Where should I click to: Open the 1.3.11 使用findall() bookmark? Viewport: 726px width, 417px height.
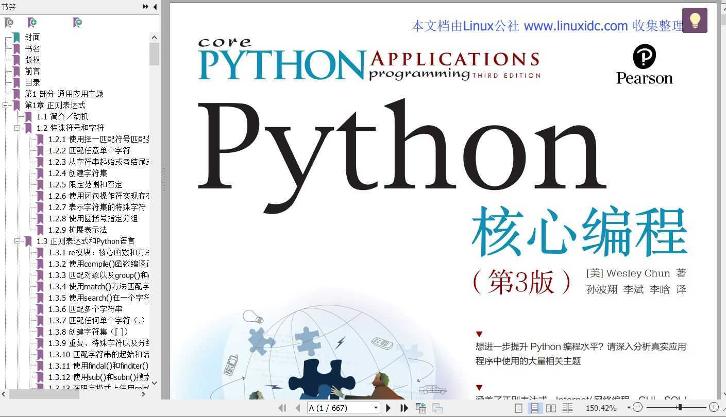point(98,366)
